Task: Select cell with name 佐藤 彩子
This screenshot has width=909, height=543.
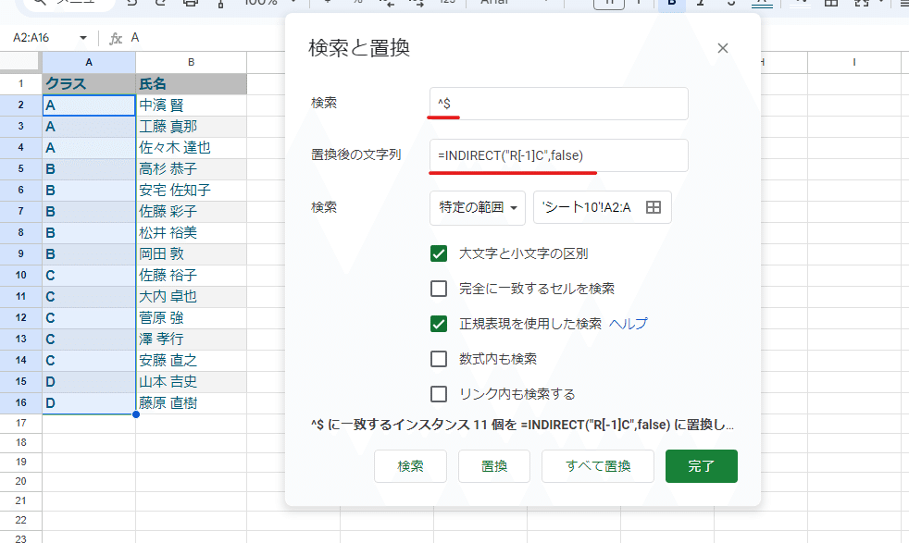Action: pyautogui.click(x=192, y=212)
